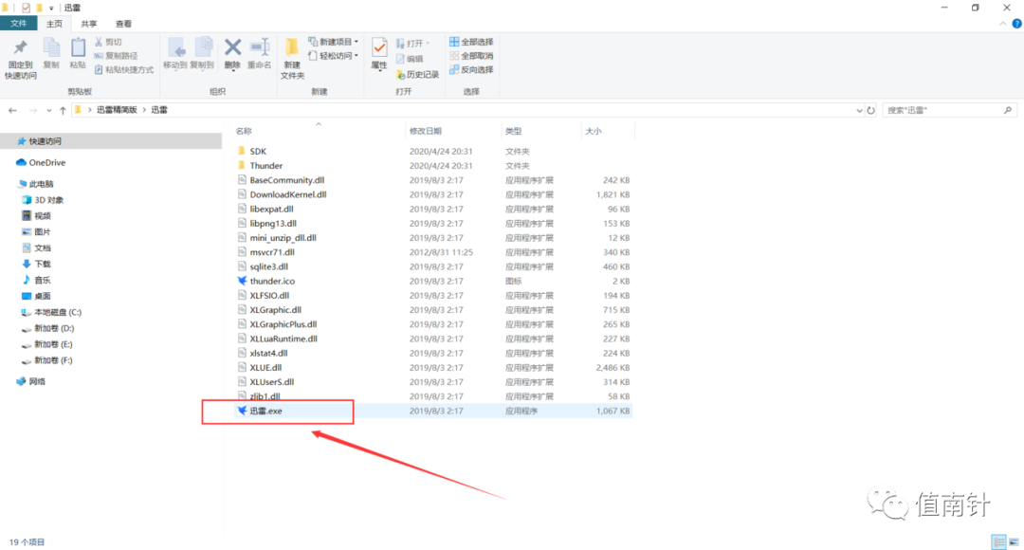Open the quick access toolbar customize arrow

click(x=51, y=9)
